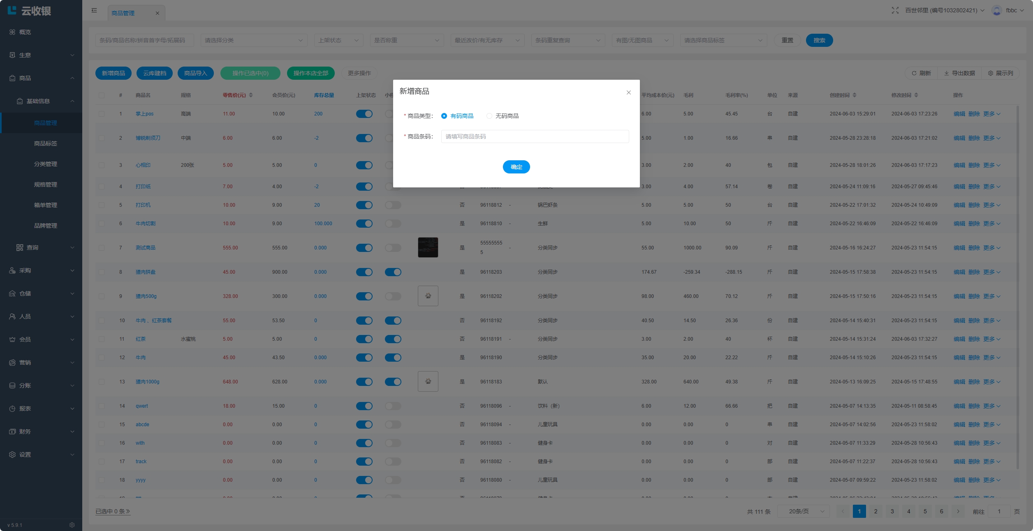Click the sidebar collapse menu icon
The height and width of the screenshot is (531, 1033).
click(94, 10)
